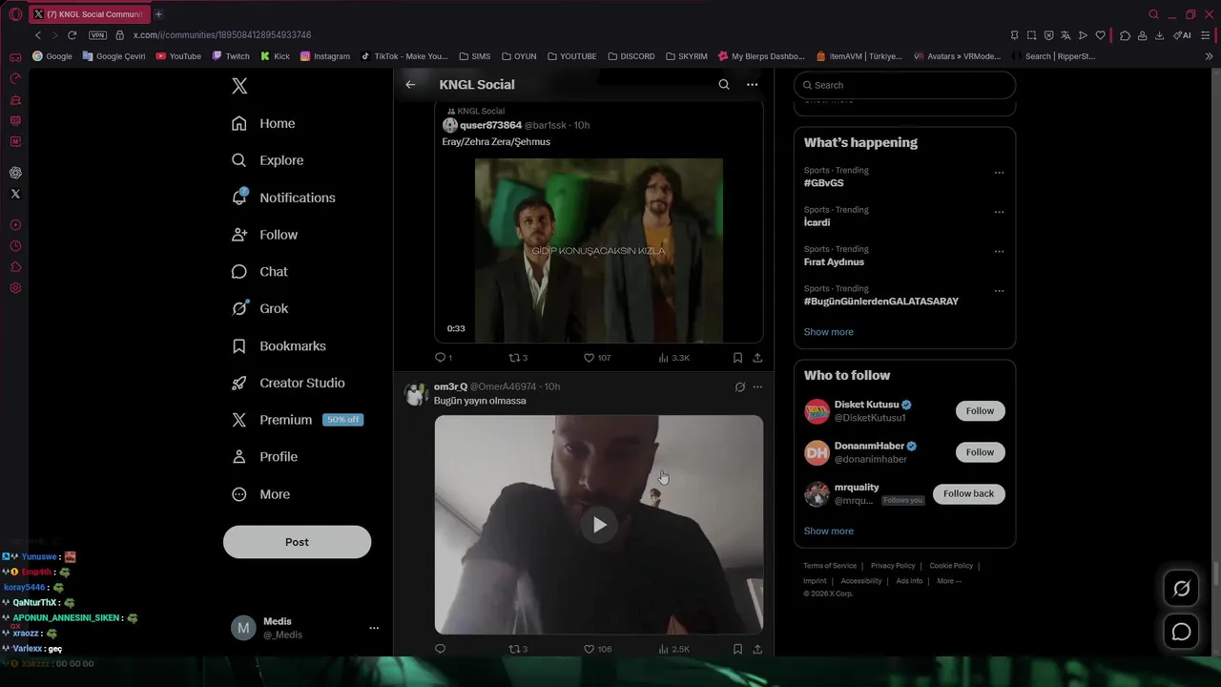
Task: Open more options for #GBvGS trend
Action: point(999,173)
